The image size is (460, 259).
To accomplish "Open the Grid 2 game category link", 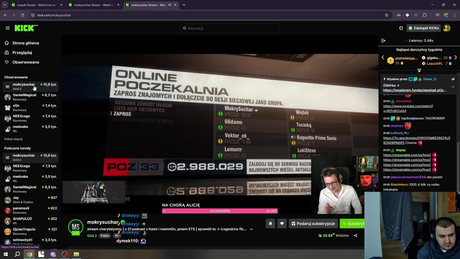I will point(92,236).
